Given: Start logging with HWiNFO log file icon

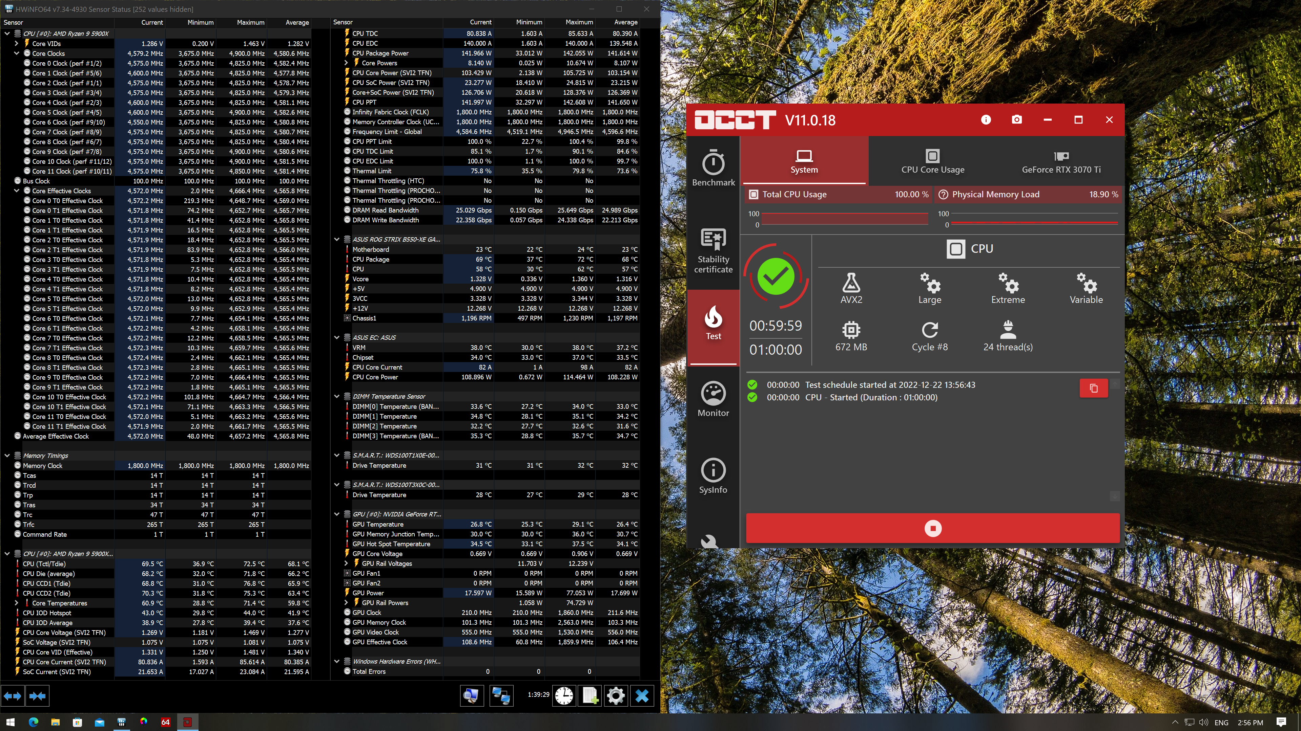Looking at the screenshot, I should click(590, 696).
